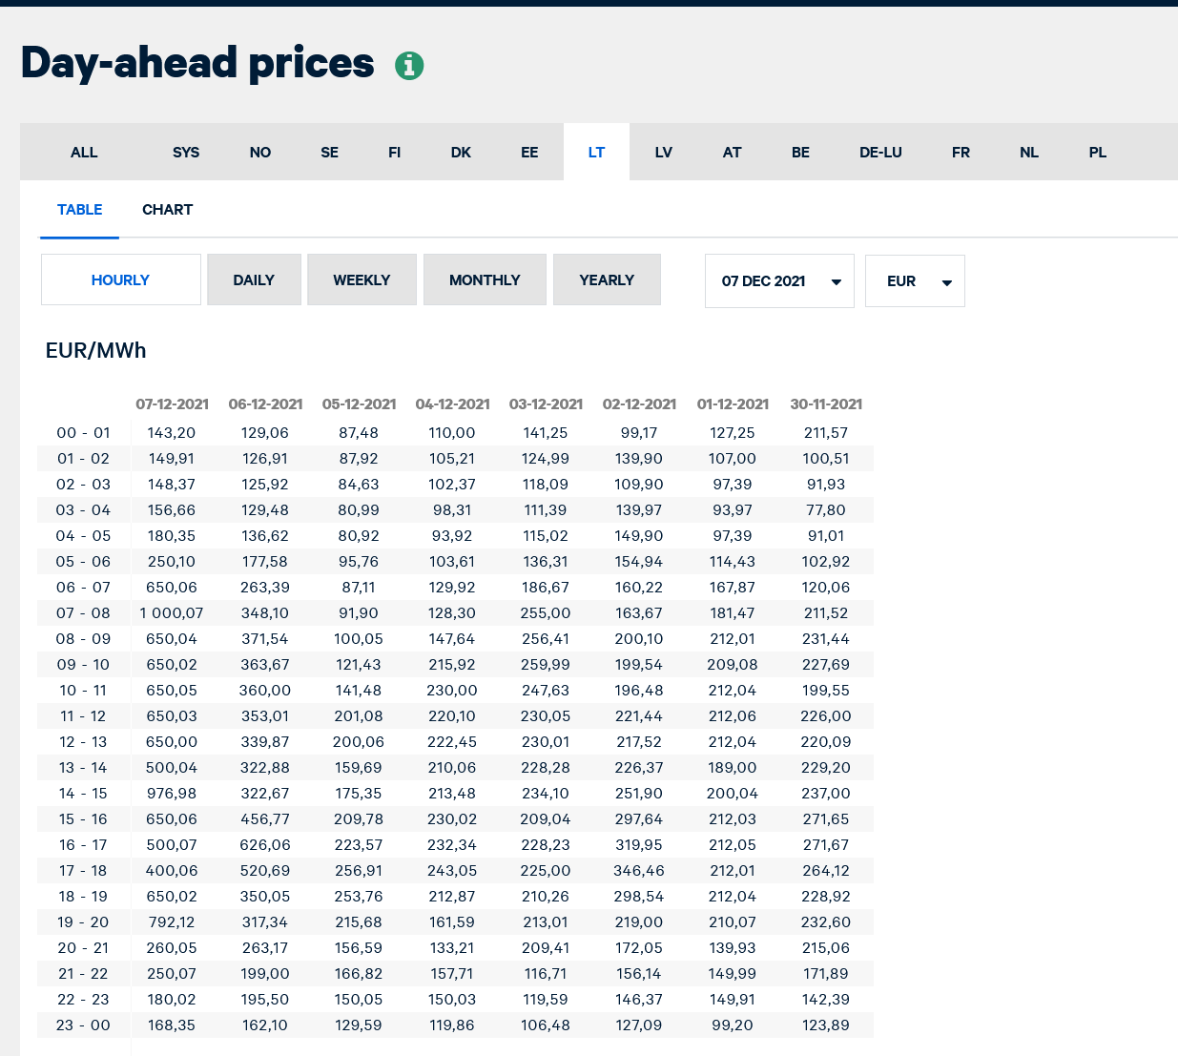Switch to the AT area tab

coord(732,153)
